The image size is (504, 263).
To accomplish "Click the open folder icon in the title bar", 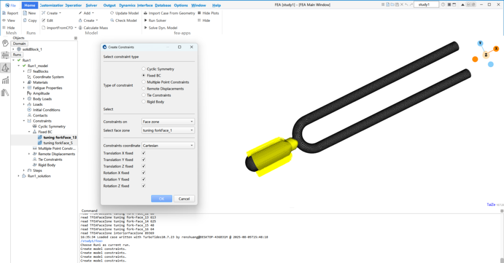I will [392, 5].
